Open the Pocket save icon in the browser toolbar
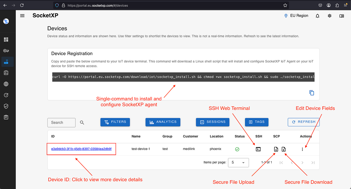This screenshot has height=189, width=351. tap(320, 5)
